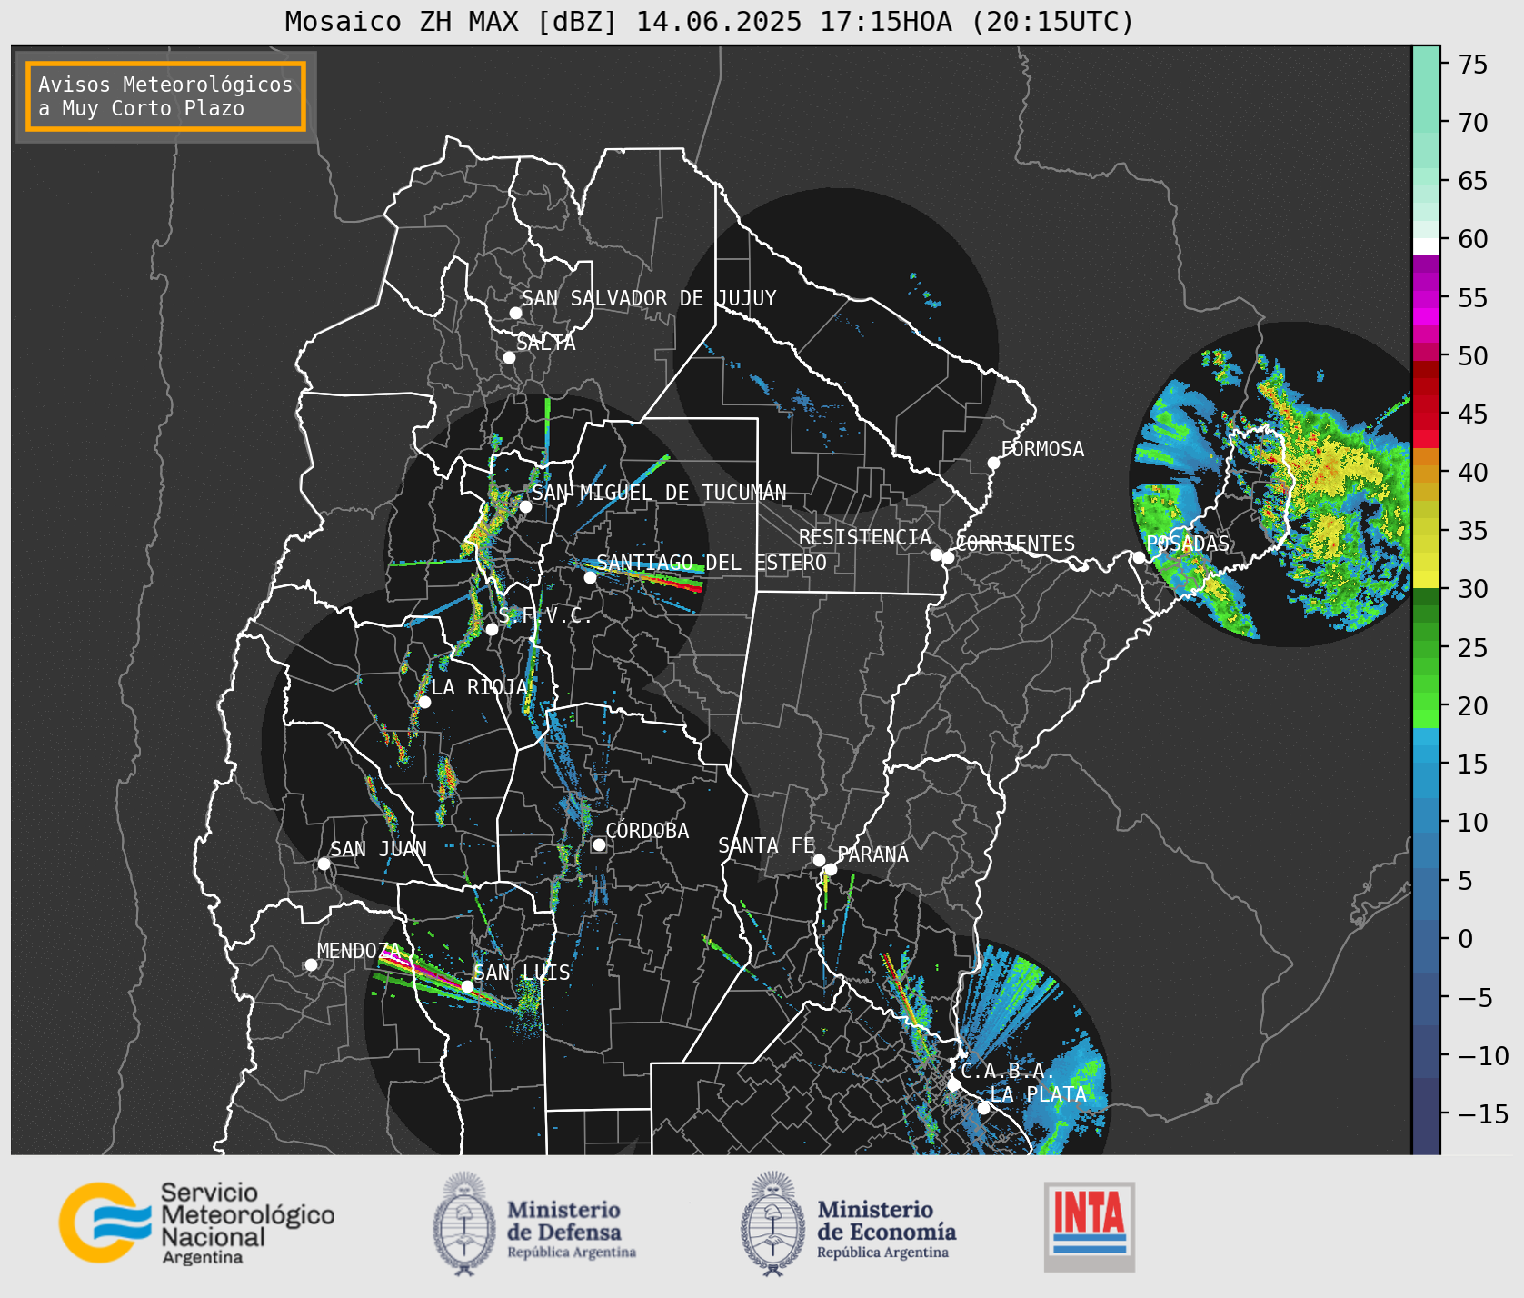Click the San Juan city marker

(x=324, y=864)
